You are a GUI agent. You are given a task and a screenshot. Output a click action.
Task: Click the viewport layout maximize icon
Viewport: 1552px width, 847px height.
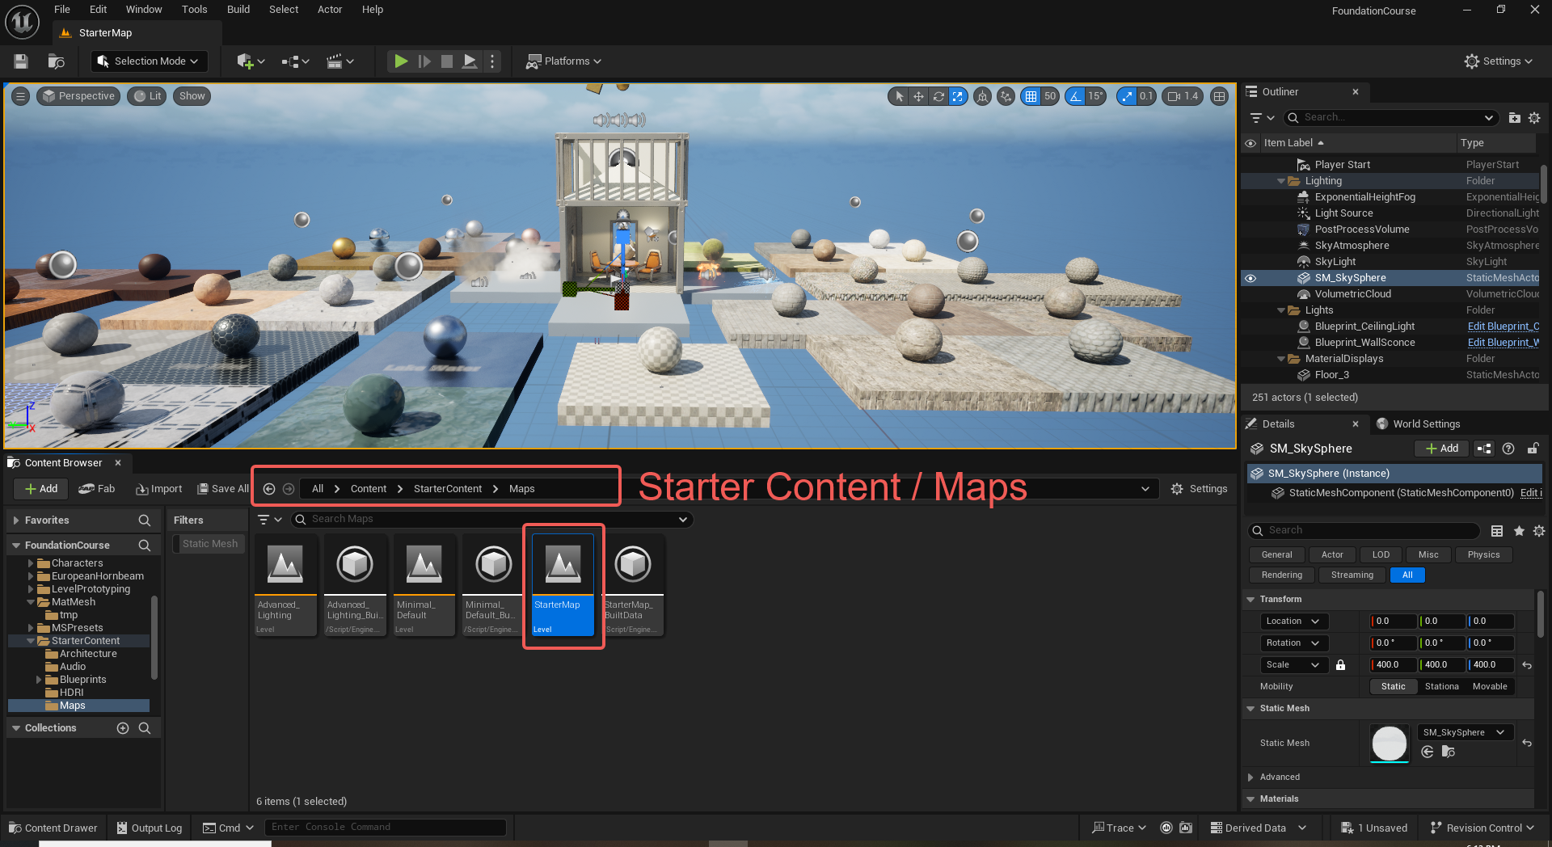click(x=1219, y=96)
